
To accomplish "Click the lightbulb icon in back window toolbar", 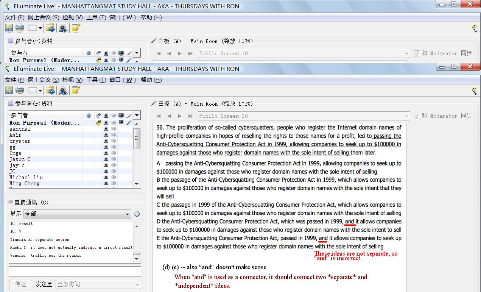I will pos(474,28).
